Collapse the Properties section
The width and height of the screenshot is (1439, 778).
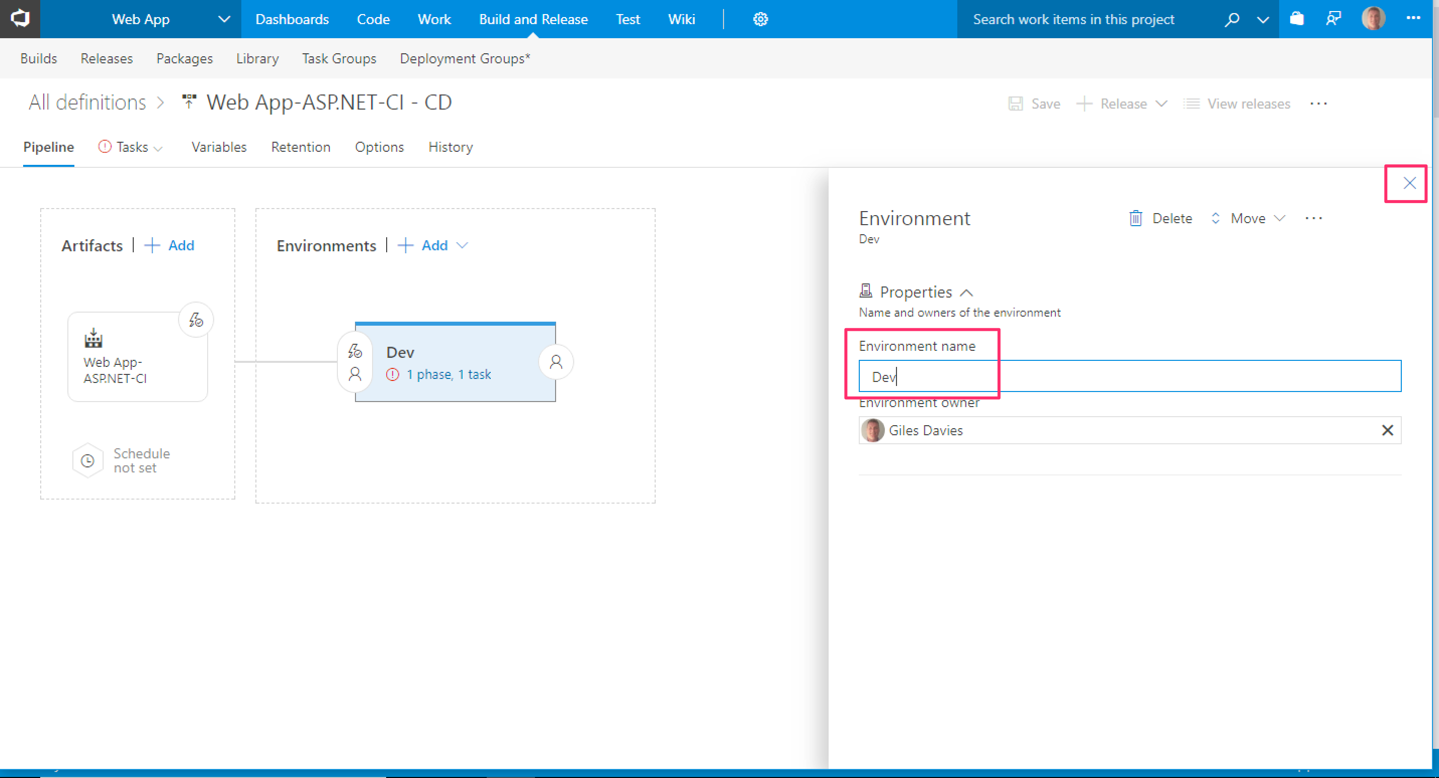coord(966,293)
